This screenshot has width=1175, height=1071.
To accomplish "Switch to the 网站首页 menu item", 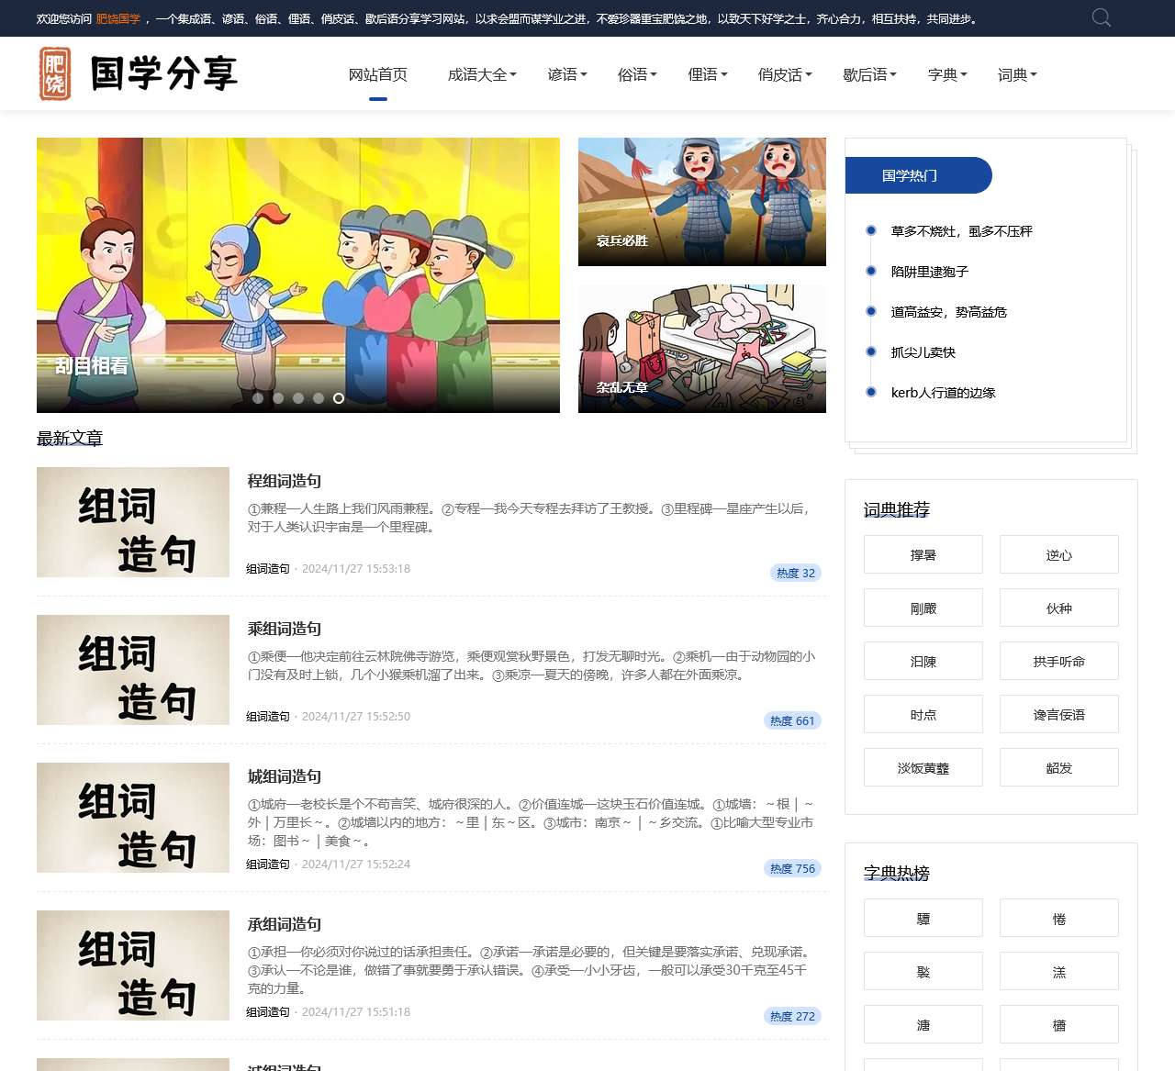I will click(x=377, y=75).
